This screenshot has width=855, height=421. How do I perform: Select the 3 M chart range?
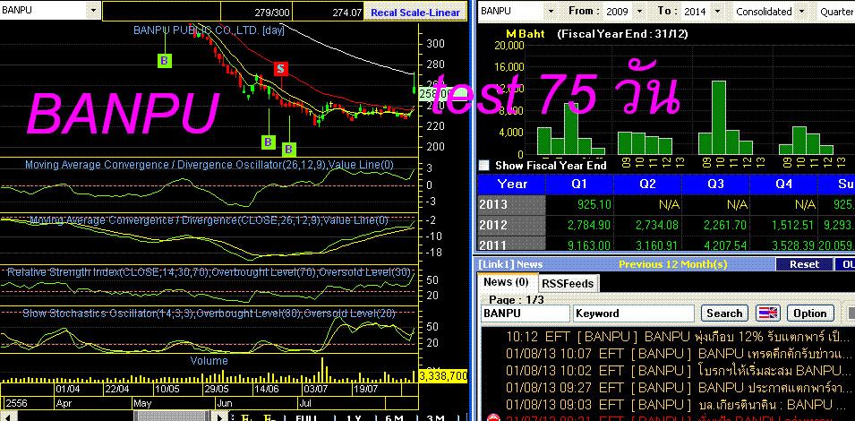point(437,417)
